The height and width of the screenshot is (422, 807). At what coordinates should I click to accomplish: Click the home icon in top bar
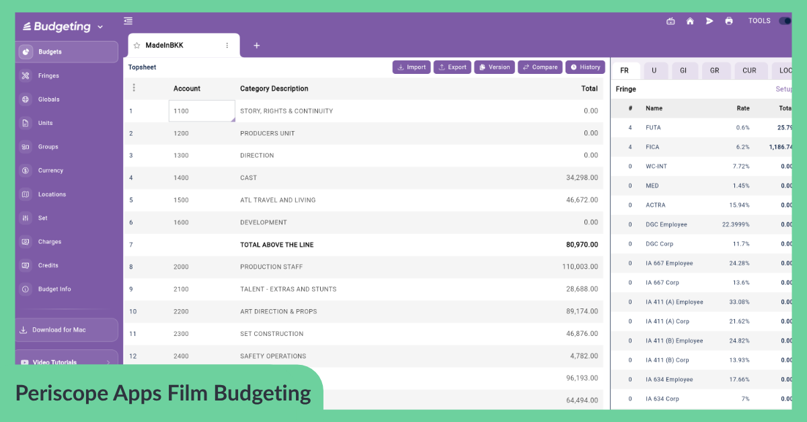coord(690,21)
